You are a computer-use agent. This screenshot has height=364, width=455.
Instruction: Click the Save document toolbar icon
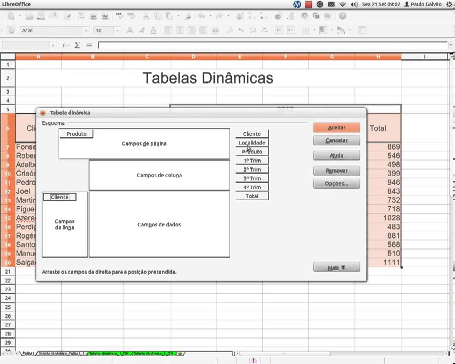(x=41, y=16)
